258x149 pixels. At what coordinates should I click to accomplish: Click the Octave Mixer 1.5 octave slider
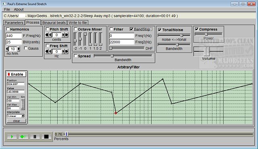coord(96,39)
